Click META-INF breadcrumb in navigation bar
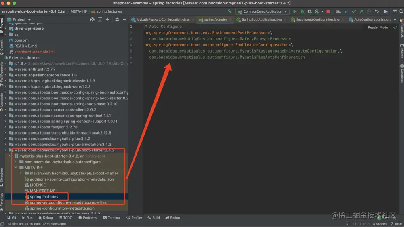 pos(79,11)
